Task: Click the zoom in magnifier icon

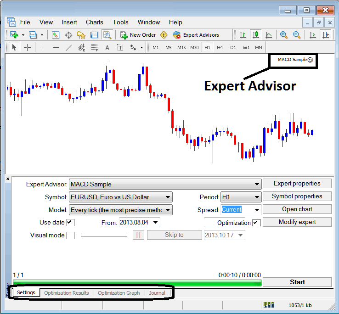Action: (x=283, y=35)
